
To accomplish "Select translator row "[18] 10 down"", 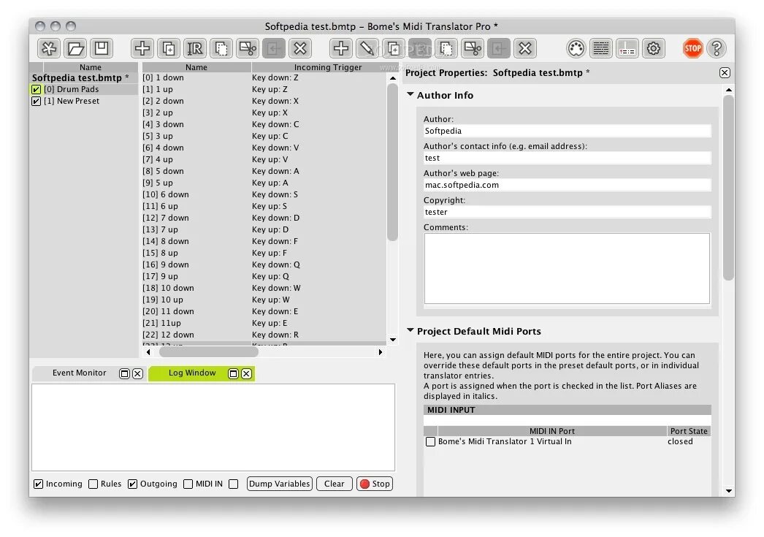I will tap(264, 289).
